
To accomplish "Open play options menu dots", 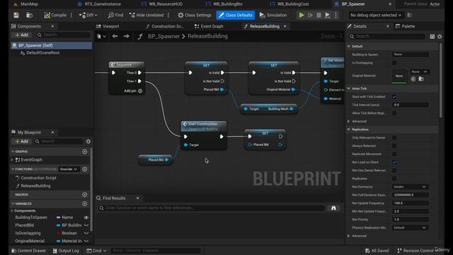I will pyautogui.click(x=336, y=15).
